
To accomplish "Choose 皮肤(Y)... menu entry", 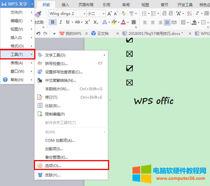I will [x=71, y=175].
